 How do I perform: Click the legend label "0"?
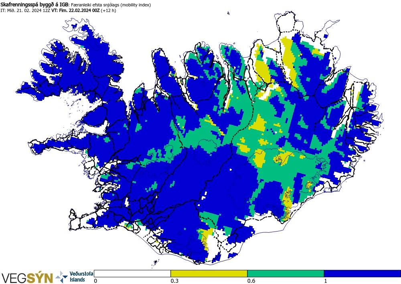coord(96,281)
